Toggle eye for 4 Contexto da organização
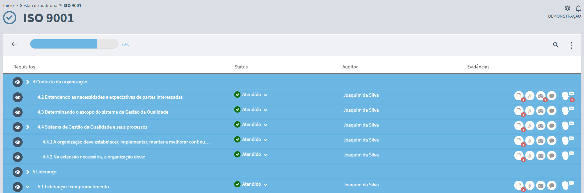This screenshot has width=584, height=193. 18,82
